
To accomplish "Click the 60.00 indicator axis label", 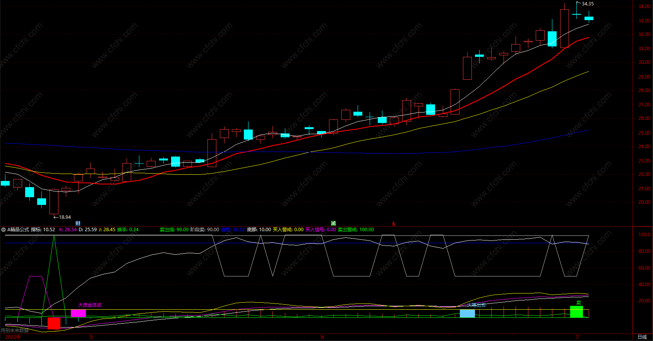I will click(x=644, y=268).
